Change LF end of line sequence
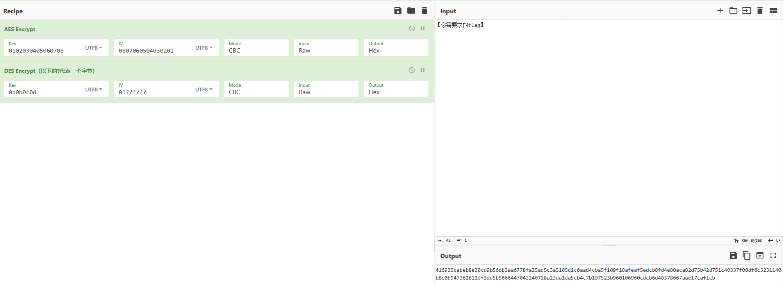Screen dimensions: 783x285 pos(774,241)
